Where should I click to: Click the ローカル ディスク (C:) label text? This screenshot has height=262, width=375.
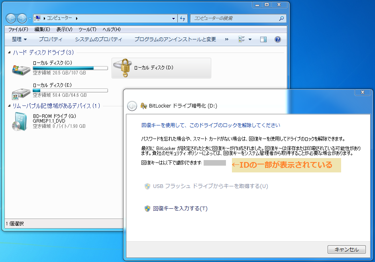pyautogui.click(x=52, y=63)
